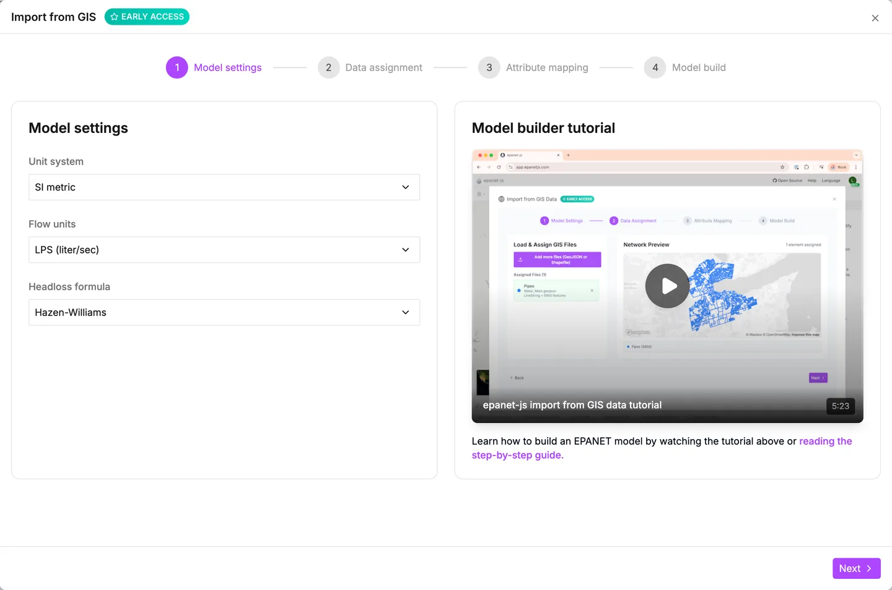Click the 'Flow units' label

tap(52, 224)
